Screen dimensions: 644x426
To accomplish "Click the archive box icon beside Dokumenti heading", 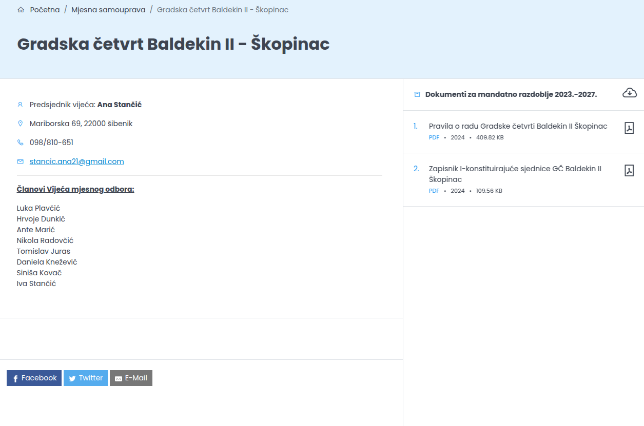I will pyautogui.click(x=417, y=94).
